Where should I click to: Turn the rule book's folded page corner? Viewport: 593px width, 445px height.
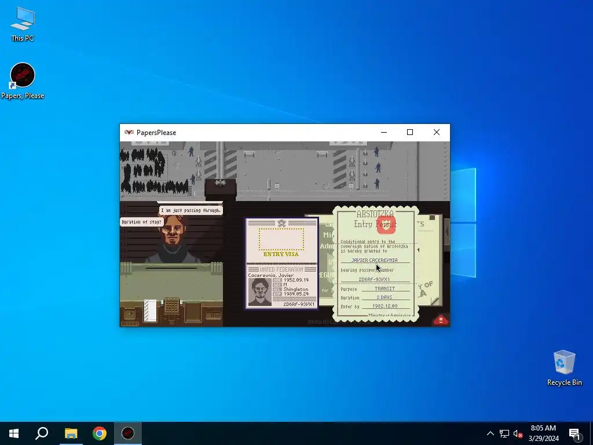(x=435, y=301)
